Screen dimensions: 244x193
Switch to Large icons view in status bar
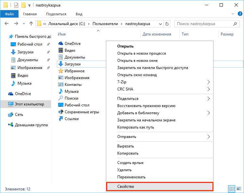[239, 189]
